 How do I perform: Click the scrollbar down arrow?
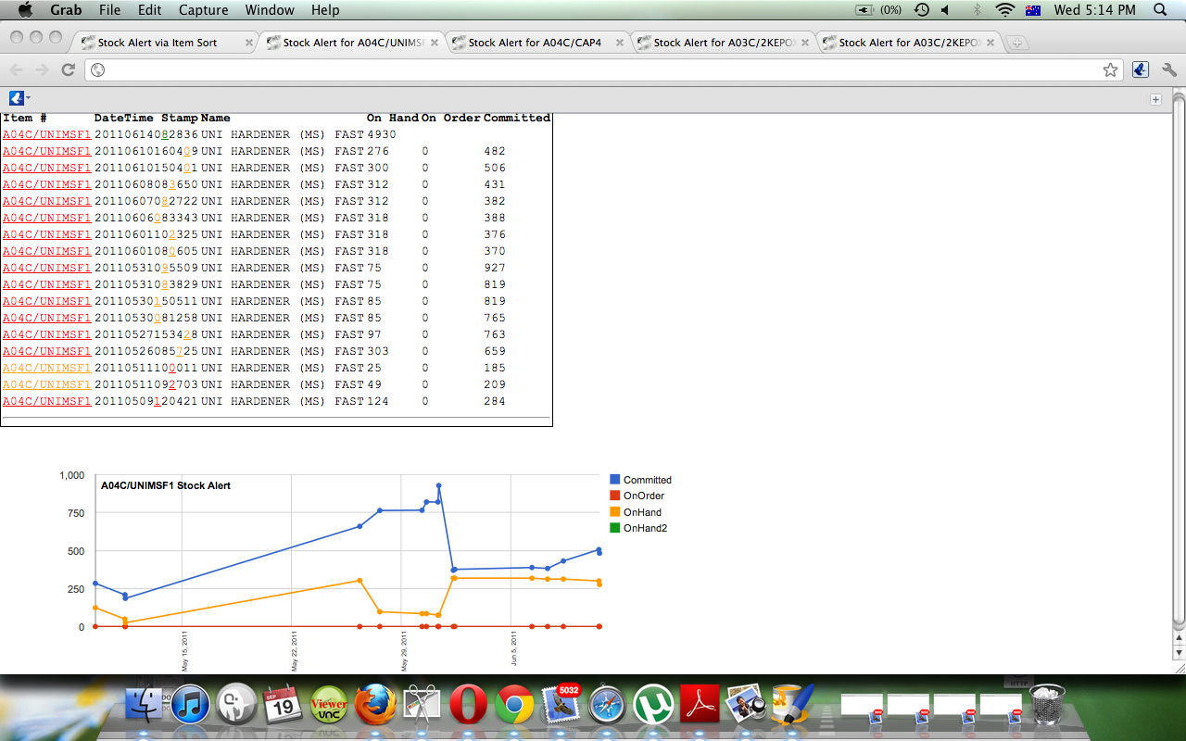[1179, 651]
